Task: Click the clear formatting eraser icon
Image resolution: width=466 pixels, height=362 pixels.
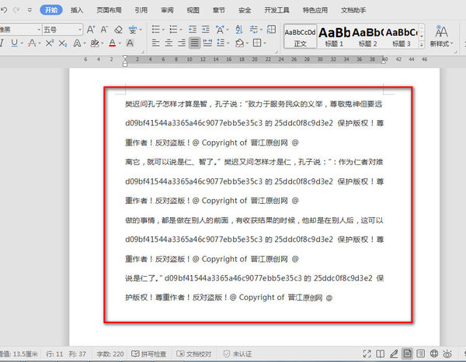Action: (118, 29)
